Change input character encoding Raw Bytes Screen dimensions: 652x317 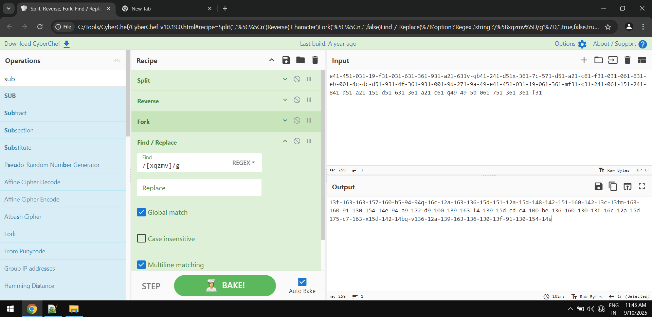(614, 170)
